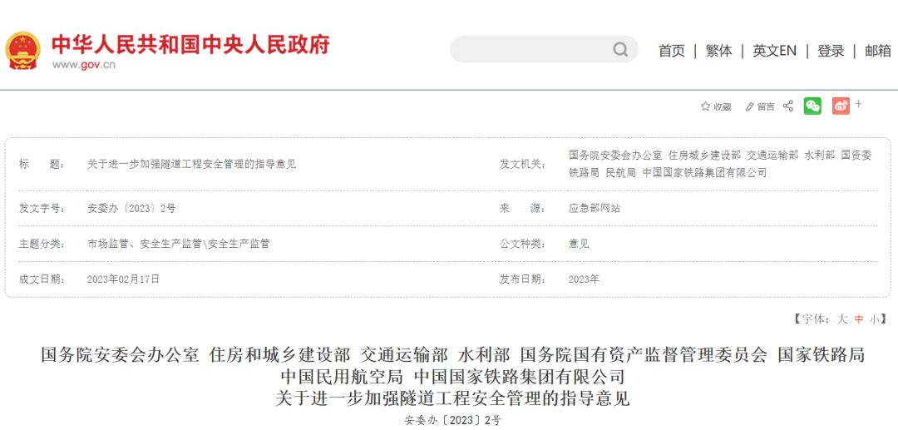Share the article via Weibo icon

coord(841,106)
